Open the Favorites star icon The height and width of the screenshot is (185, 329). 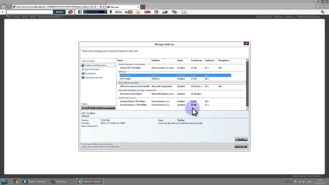pyautogui.click(x=322, y=7)
